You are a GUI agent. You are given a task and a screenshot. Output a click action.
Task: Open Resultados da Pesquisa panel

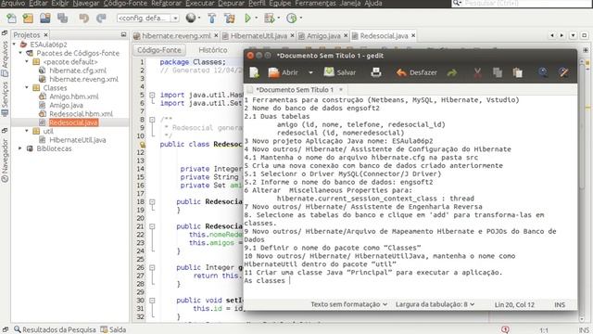pyautogui.click(x=56, y=329)
